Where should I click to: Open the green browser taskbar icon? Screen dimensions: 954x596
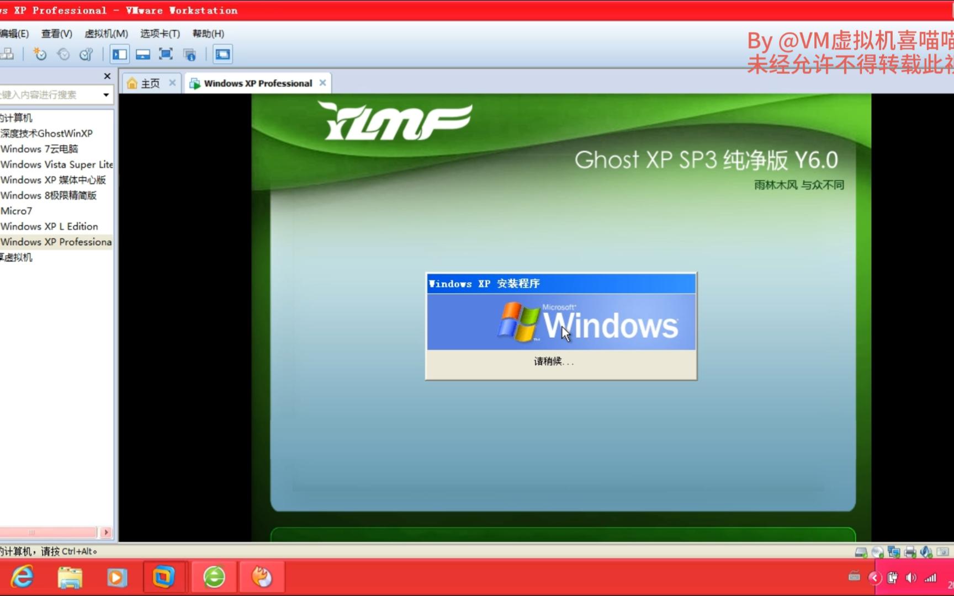214,577
